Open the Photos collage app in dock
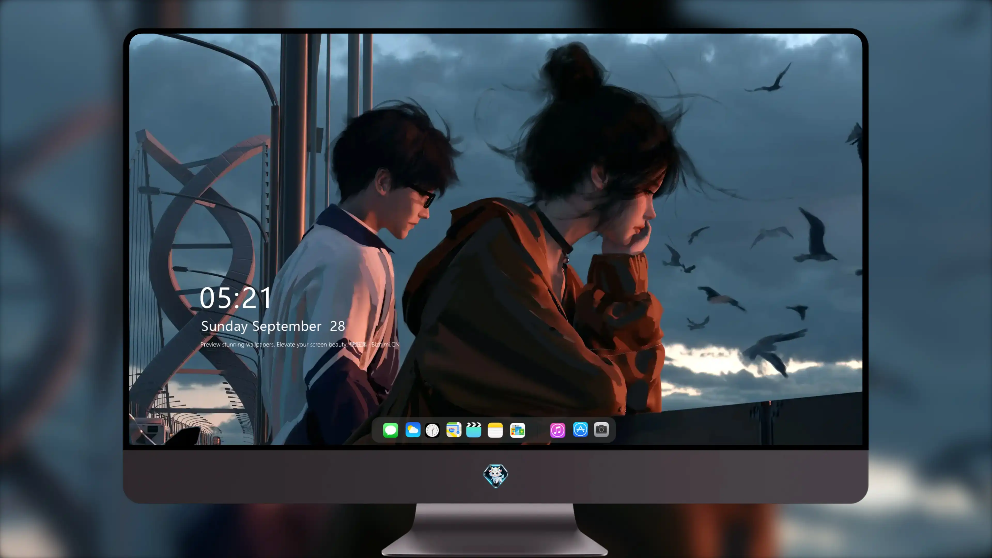Viewport: 992px width, 558px height. click(x=517, y=430)
